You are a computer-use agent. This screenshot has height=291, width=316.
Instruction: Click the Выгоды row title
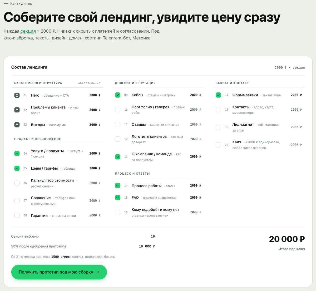(38, 125)
